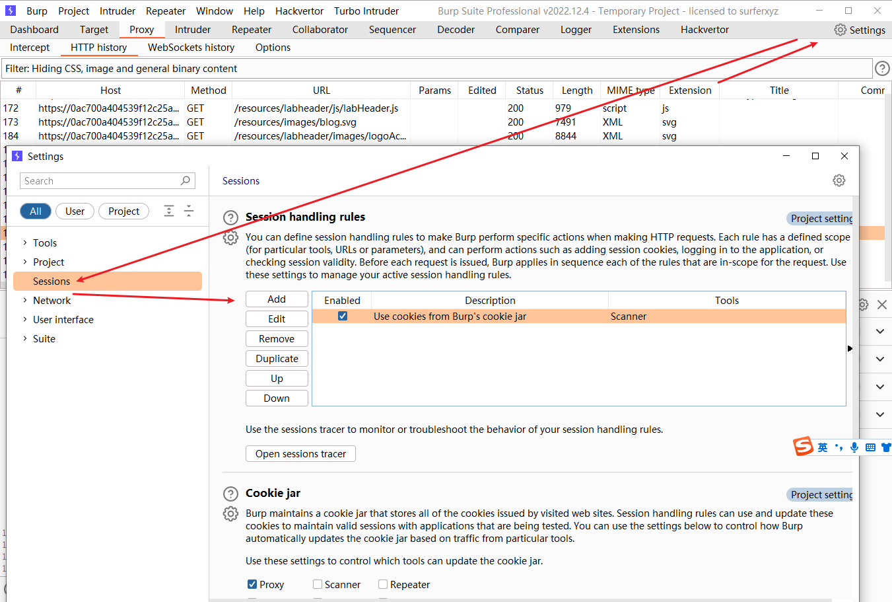Screen dimensions: 892x602
Task: Open the Turbo Intruder menu
Action: [x=366, y=11]
